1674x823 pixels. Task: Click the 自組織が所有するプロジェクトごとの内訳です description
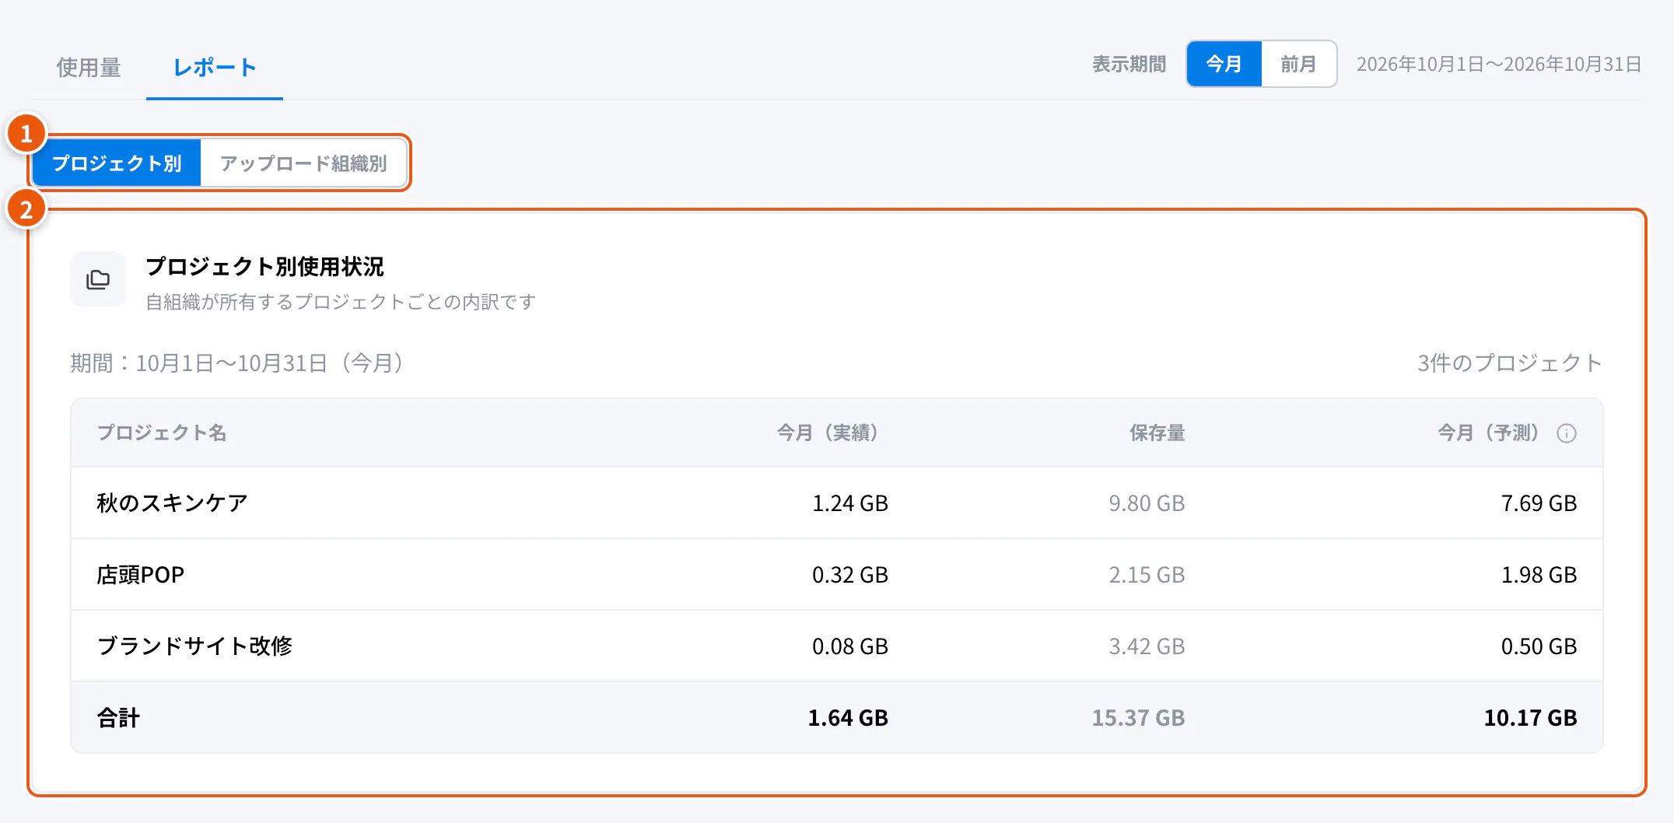pos(341,302)
